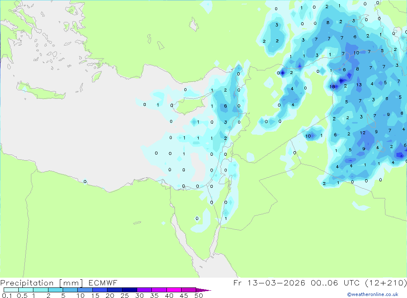Click the 20–25 mm legend color swatch

[x=115, y=290]
